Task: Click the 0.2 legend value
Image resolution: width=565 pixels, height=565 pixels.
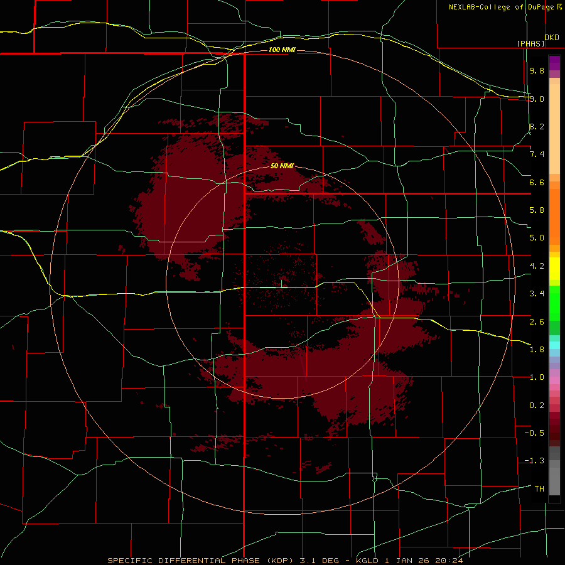Action: point(537,406)
